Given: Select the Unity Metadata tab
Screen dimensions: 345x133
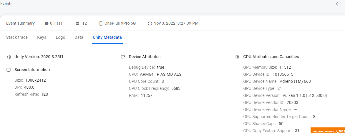Looking at the screenshot, I should pos(107,37).
